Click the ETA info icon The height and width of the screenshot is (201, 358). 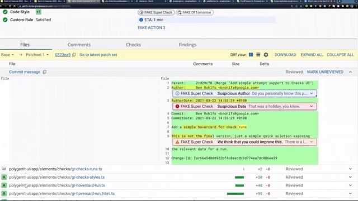point(141,20)
